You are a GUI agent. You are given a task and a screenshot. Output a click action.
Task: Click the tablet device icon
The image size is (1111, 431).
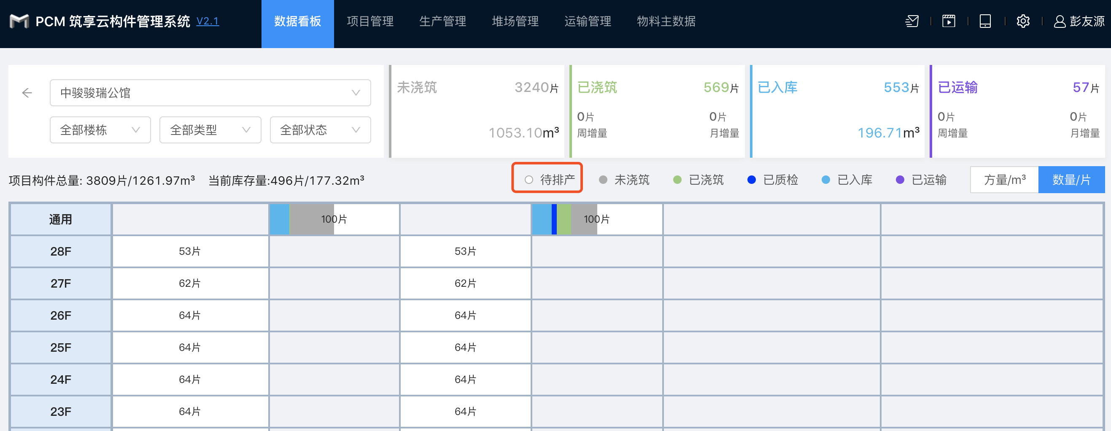[x=985, y=21]
